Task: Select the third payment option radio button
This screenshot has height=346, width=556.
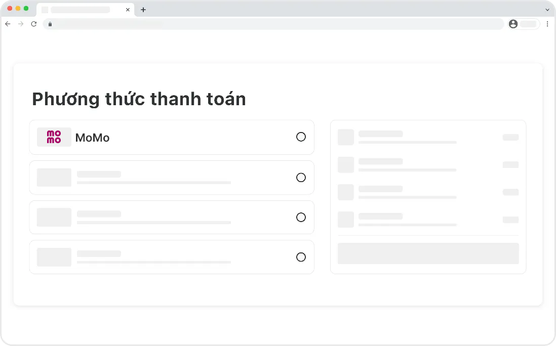Action: point(301,218)
